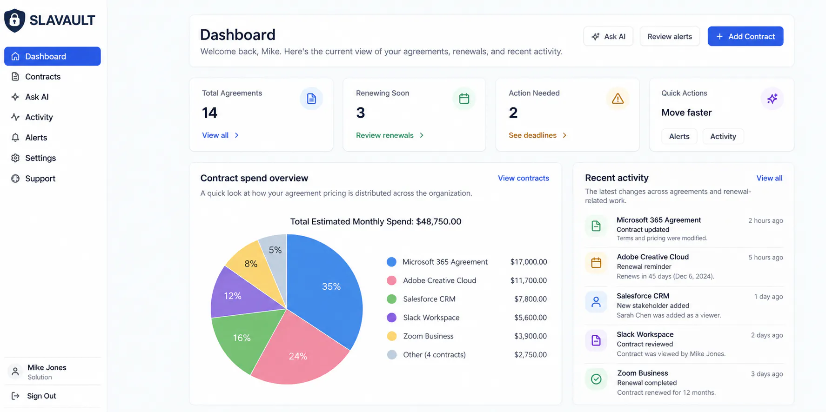
Task: Click the gear icon for Settings in sidebar
Action: 15,158
